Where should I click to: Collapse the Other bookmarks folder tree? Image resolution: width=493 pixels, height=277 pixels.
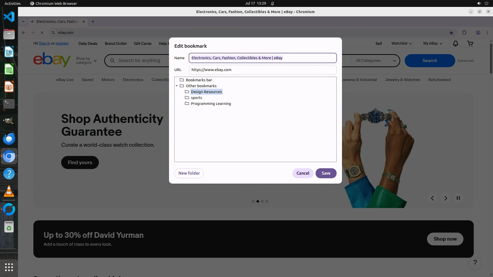click(x=177, y=86)
